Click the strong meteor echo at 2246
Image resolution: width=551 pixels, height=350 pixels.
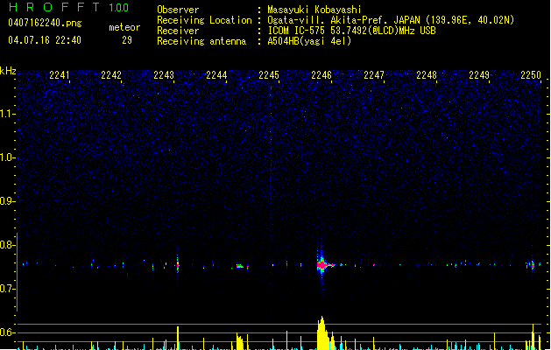tap(322, 265)
